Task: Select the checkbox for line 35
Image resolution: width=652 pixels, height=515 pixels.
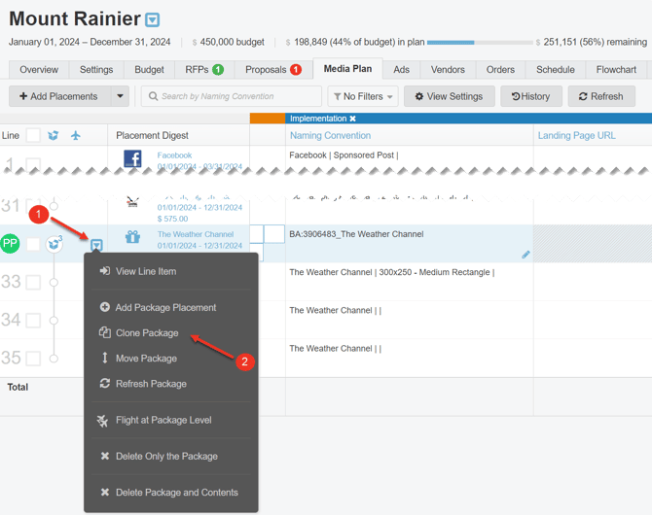Action: click(33, 358)
